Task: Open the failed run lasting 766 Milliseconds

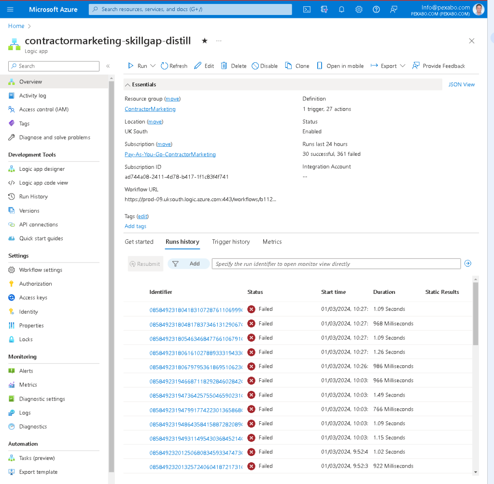Action: [x=196, y=410]
